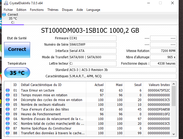This screenshot has height=139, width=183.
Task: Click the Vitesse Rotation value 7200 RPM
Action: tap(163, 51)
